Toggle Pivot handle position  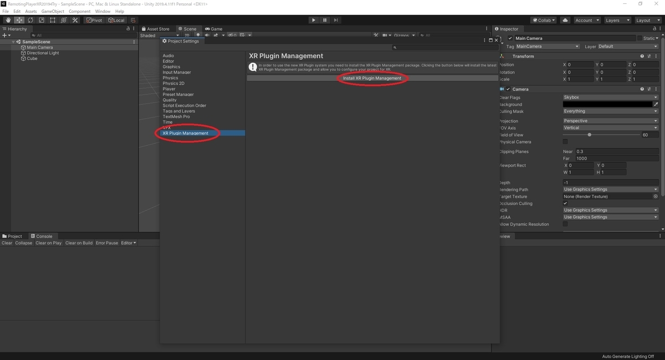pyautogui.click(x=94, y=20)
